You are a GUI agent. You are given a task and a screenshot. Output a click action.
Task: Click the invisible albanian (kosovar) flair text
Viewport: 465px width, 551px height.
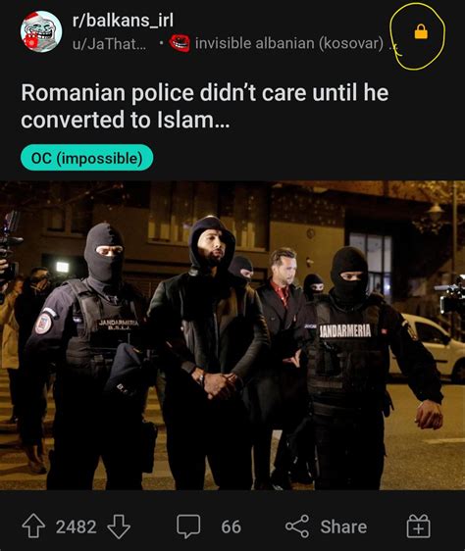coord(289,43)
